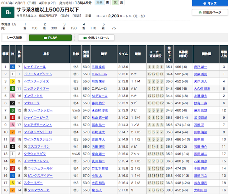Open horse ウイングセクション link
This screenshot has height=194, width=229.
[38, 139]
